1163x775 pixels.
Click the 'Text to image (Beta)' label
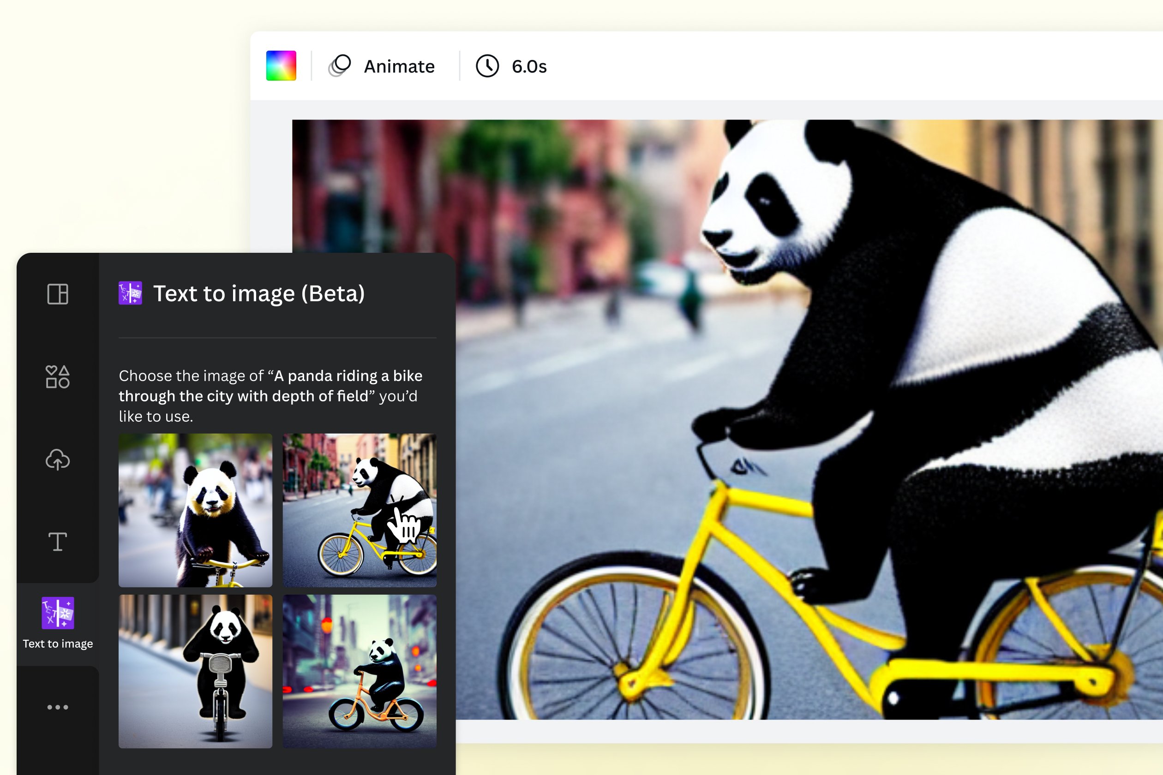click(x=259, y=293)
